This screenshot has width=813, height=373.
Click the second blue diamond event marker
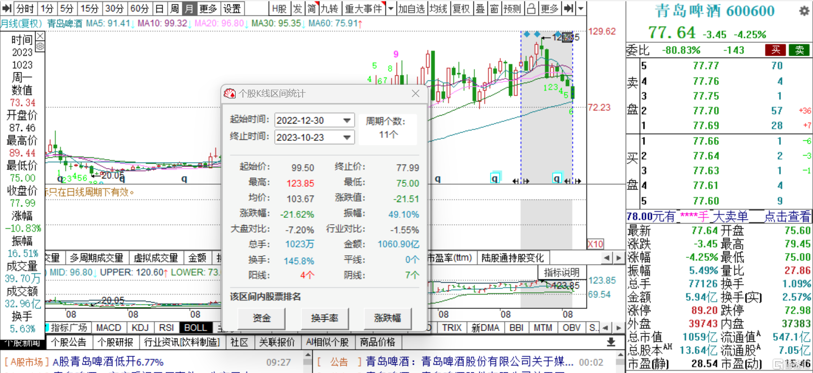[x=537, y=34]
